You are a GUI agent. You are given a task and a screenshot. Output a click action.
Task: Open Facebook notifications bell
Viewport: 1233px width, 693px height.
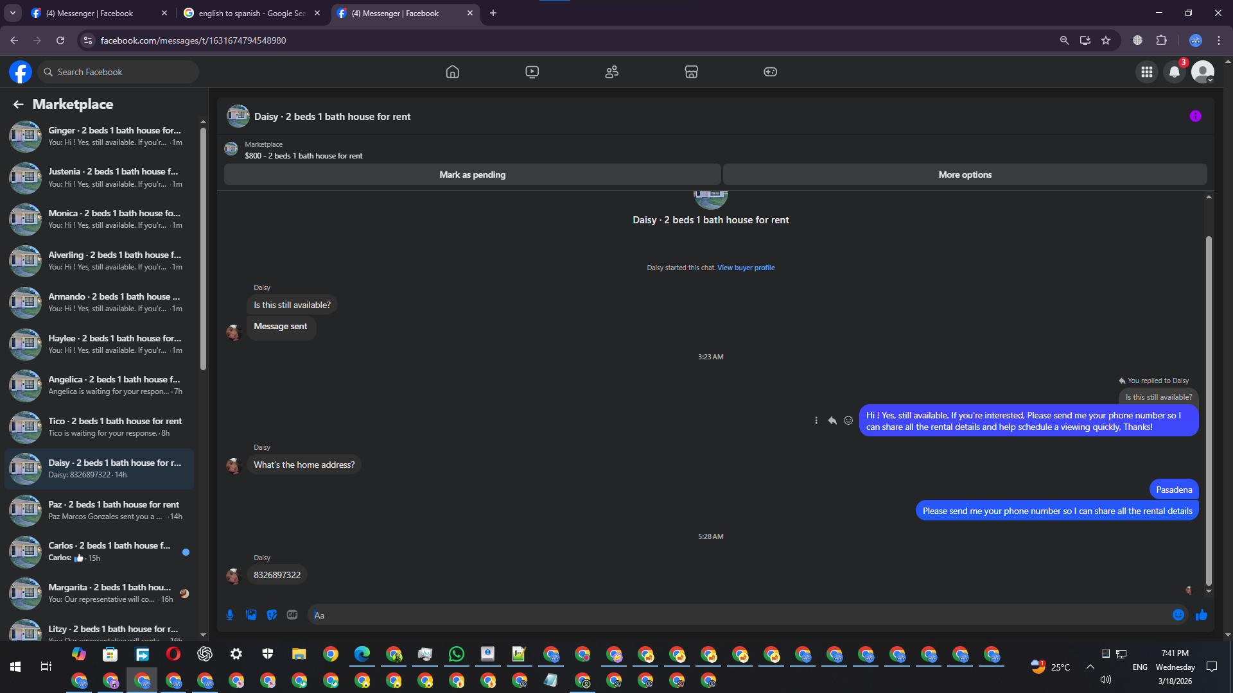click(x=1174, y=72)
